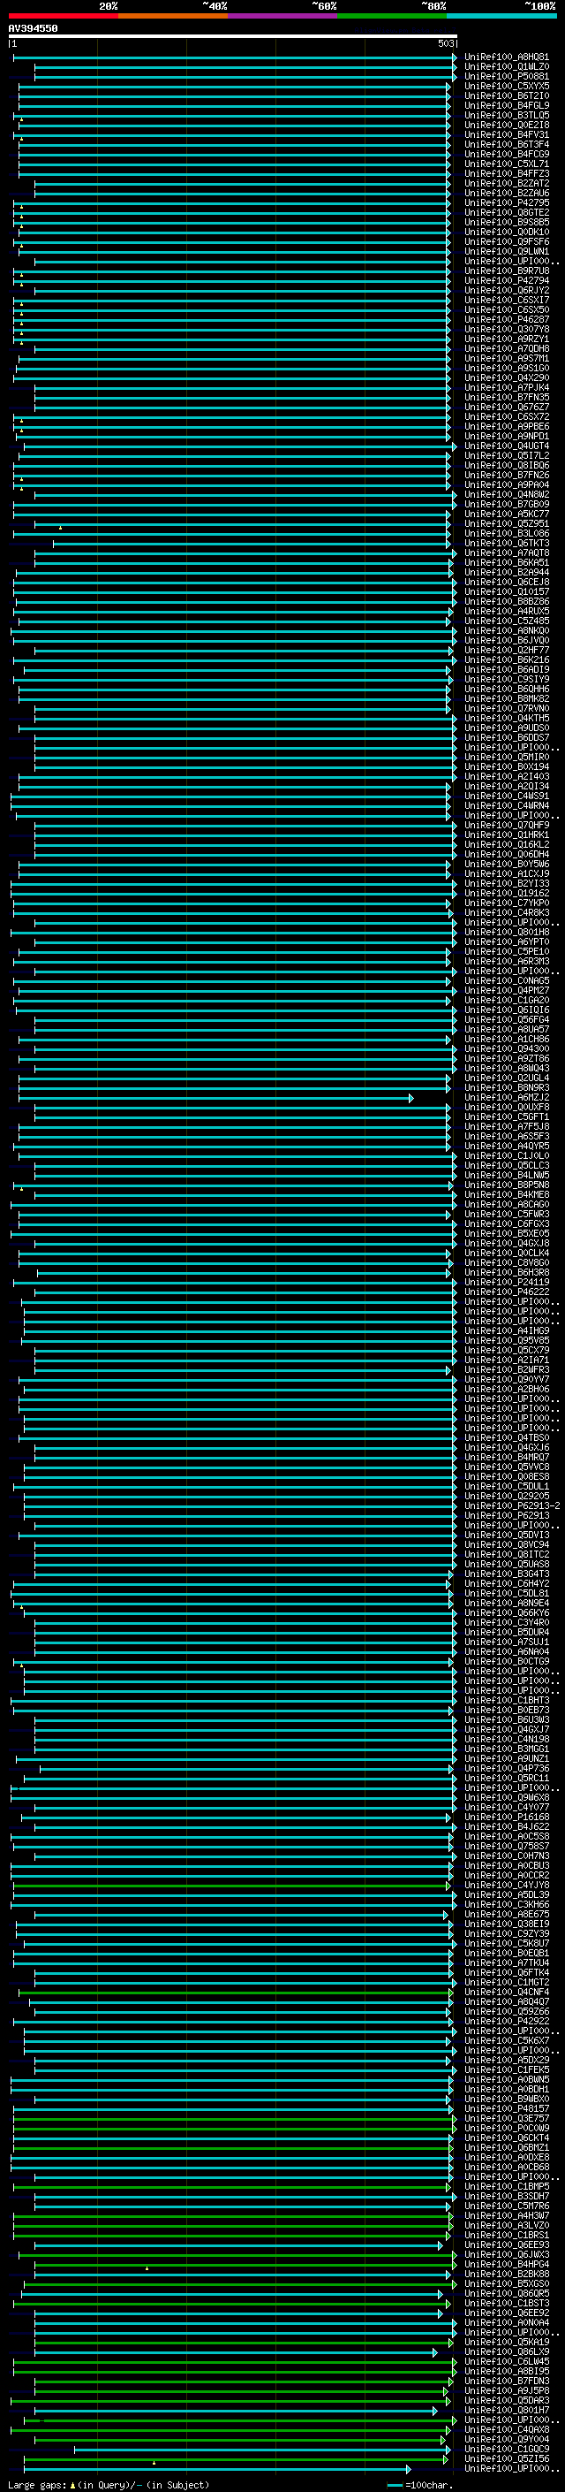Open hit UniRef100_Q2UGL4
Viewport: 565px width, 2492px height.
pyautogui.click(x=507, y=1078)
